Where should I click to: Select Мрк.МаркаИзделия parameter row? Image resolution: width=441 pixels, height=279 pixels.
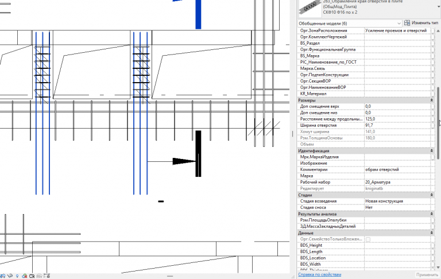(x=366, y=157)
